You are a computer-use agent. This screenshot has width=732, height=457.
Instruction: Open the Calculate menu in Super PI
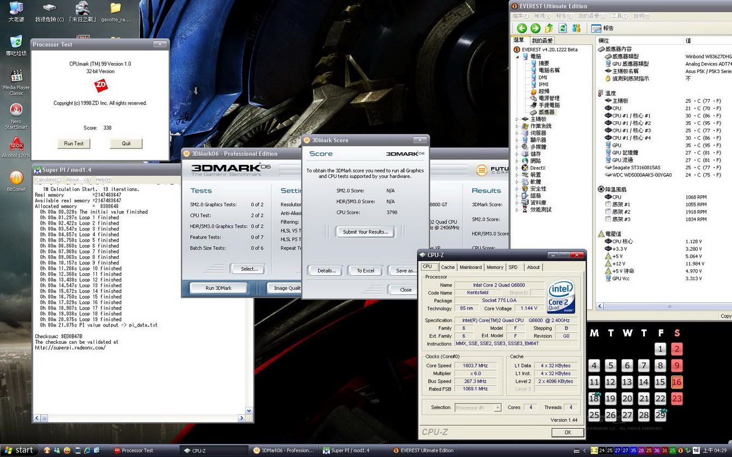click(x=48, y=180)
